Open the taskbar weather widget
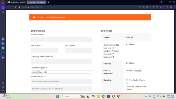This screenshot has width=176, height=99. point(7,96)
